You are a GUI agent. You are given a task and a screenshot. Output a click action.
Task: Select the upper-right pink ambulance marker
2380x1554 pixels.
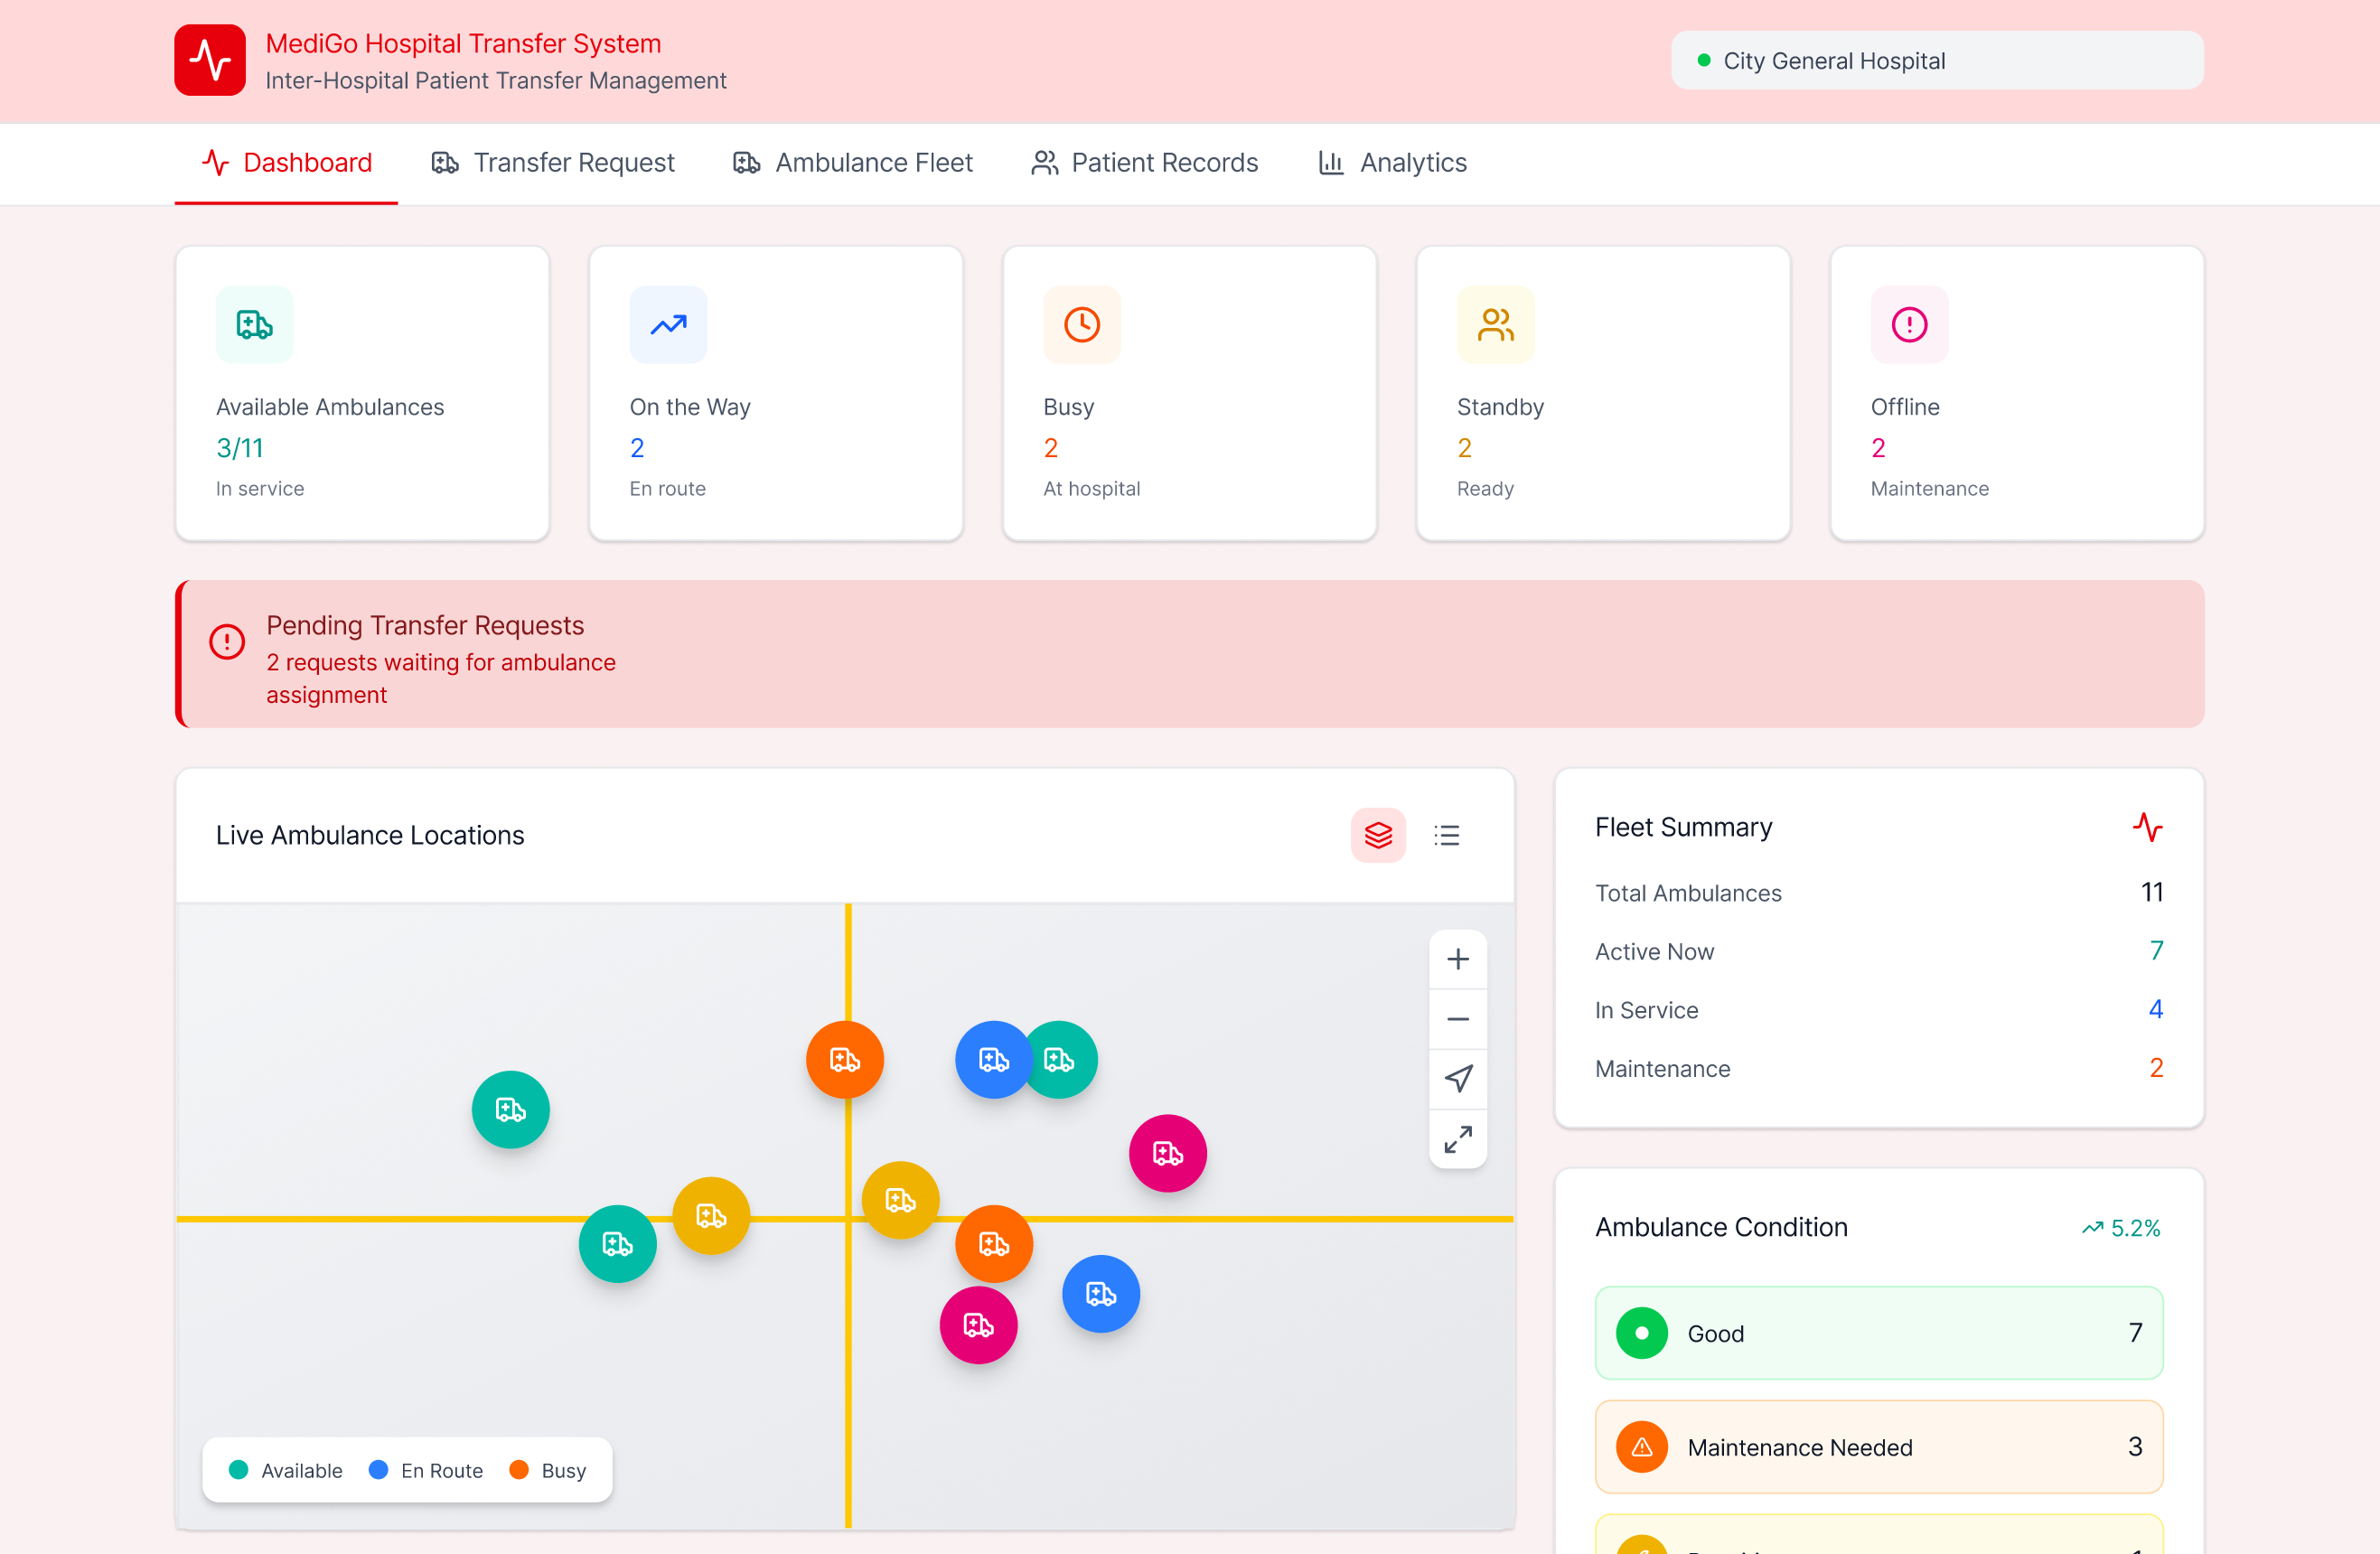(x=1168, y=1154)
